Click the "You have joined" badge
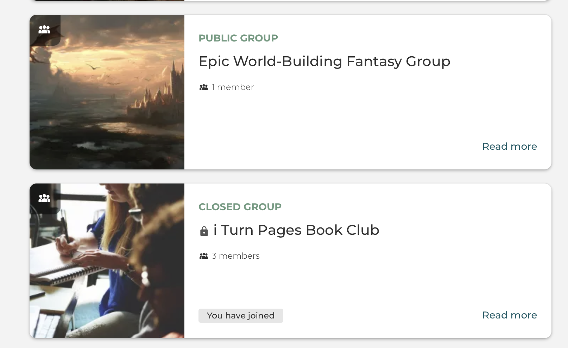This screenshot has height=348, width=568. 241,316
